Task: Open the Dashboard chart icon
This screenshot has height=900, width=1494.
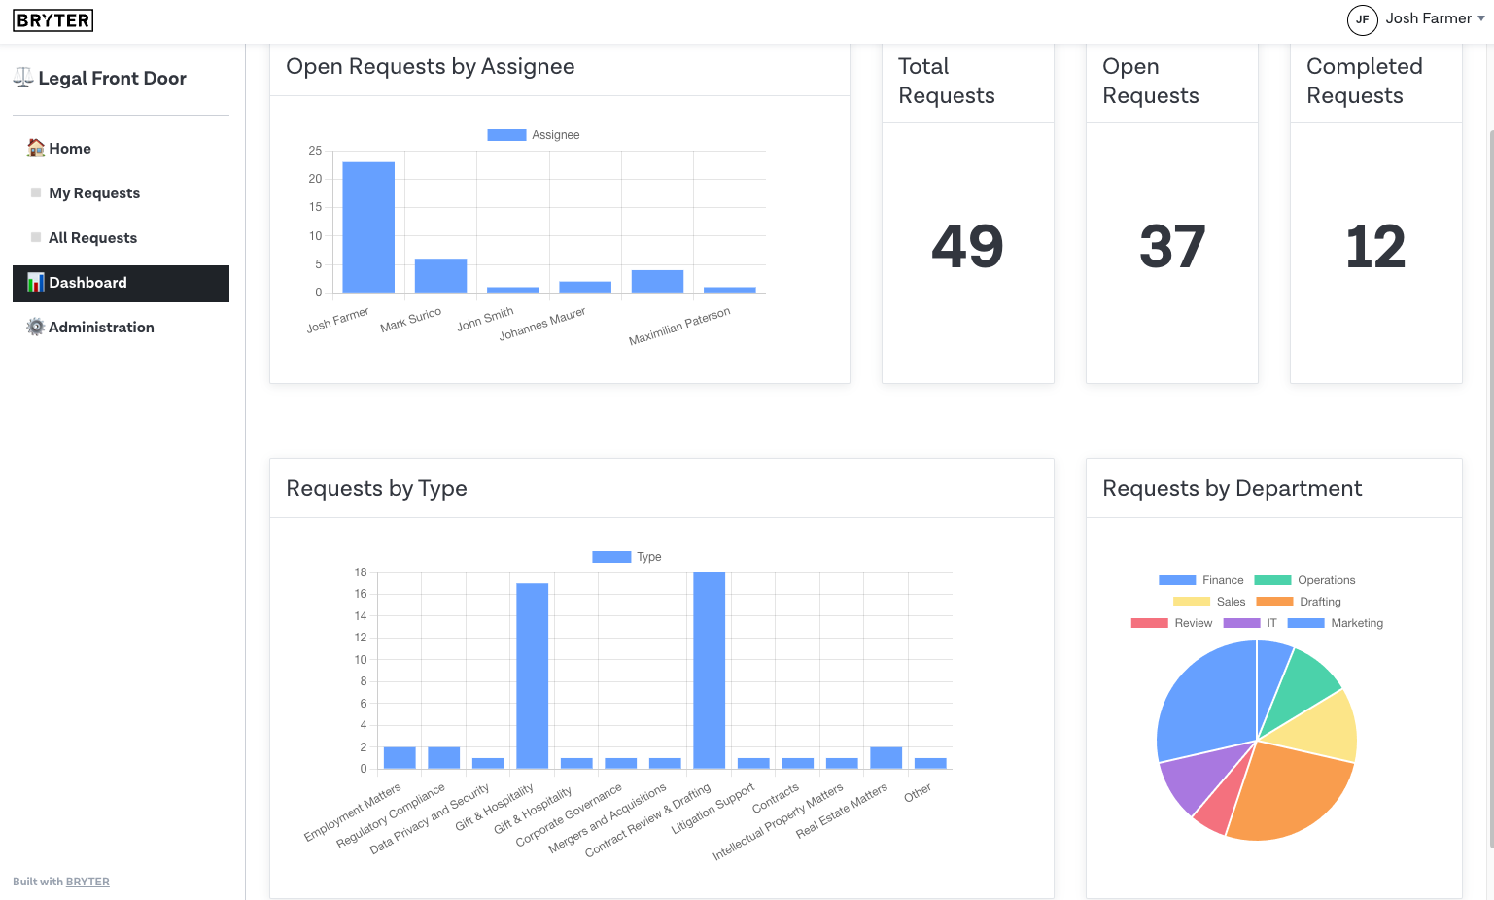Action: point(34,283)
